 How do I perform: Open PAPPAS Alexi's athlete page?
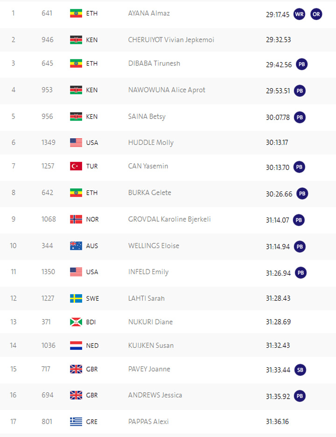pos(148,422)
